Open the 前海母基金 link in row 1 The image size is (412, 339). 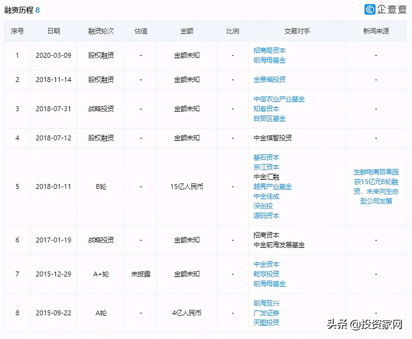click(x=269, y=60)
